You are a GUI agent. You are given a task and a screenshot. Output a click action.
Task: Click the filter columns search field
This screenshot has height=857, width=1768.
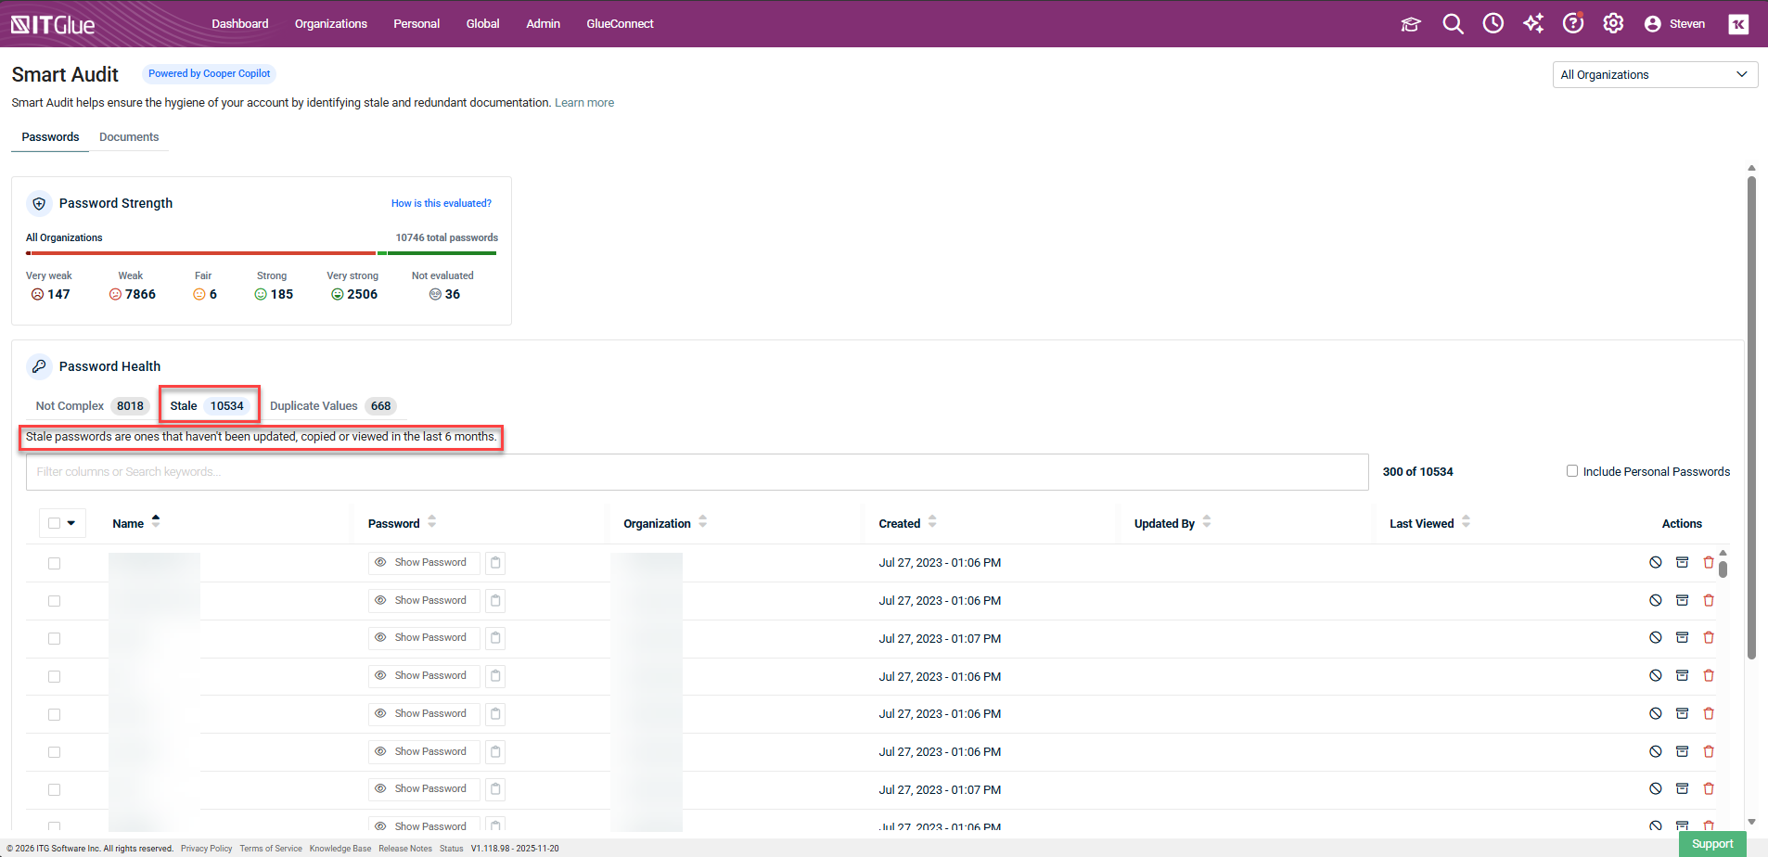[697, 472]
